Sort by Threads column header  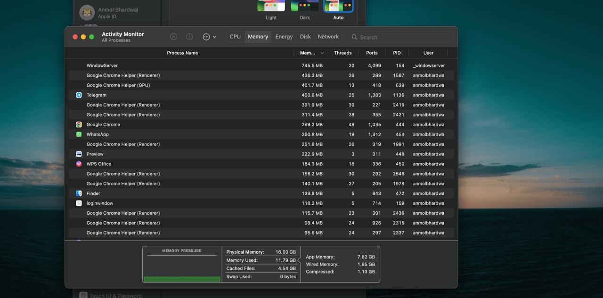[x=343, y=53]
